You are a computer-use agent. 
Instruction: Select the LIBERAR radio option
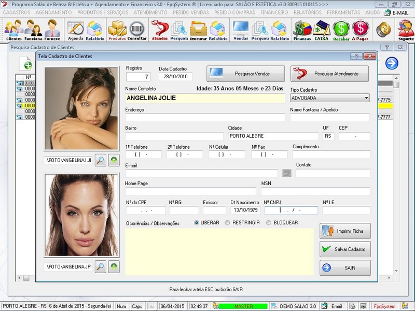[197, 223]
